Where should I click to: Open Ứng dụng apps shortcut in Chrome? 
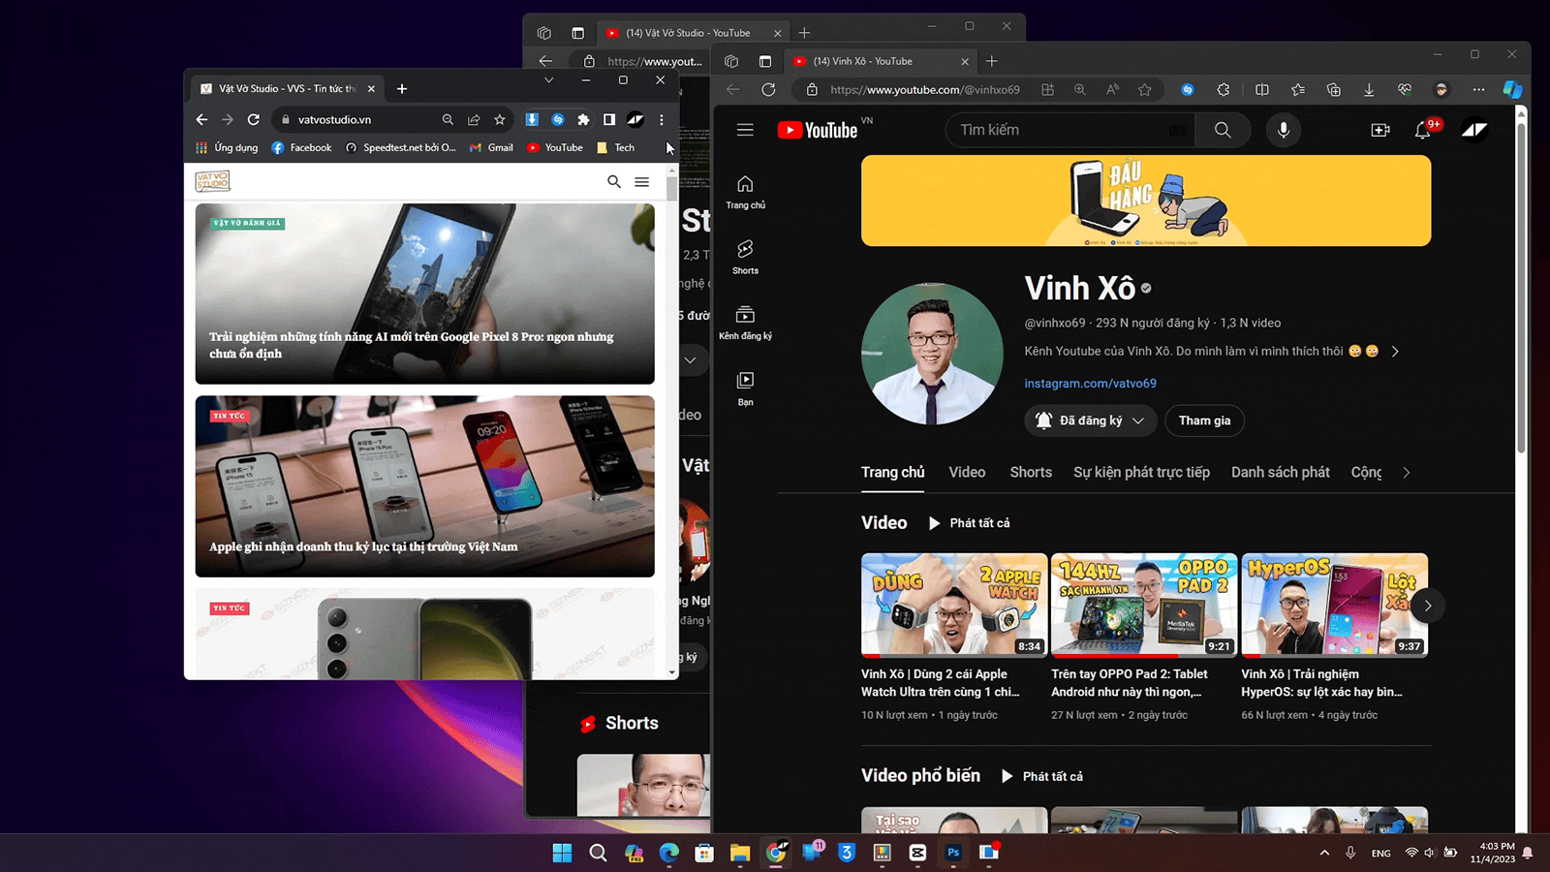coord(227,147)
